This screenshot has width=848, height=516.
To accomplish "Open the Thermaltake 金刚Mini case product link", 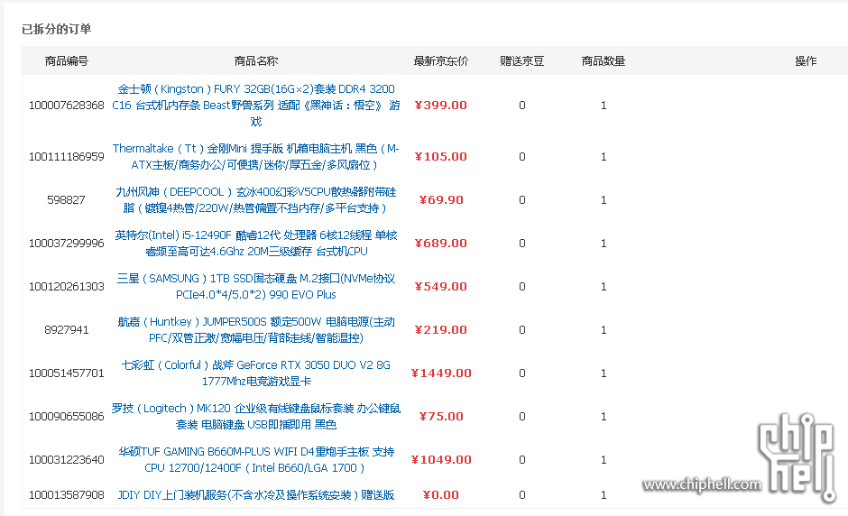I will tap(256, 156).
